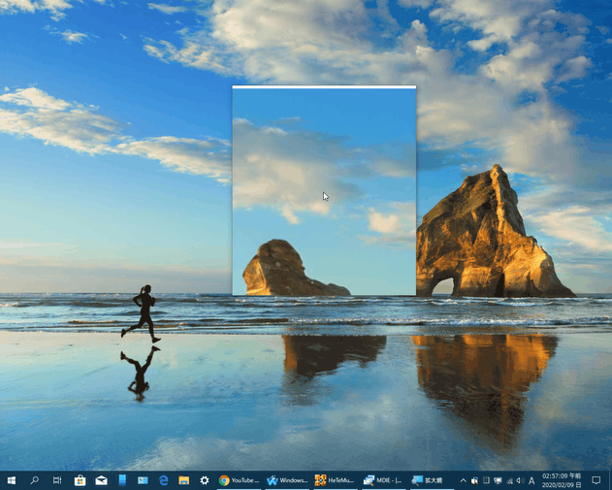Screen dimensions: 612x490
Task: Open the volume control
Action: tap(521, 480)
